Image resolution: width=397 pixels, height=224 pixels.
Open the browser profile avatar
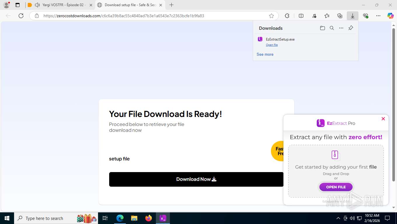pos(6,5)
